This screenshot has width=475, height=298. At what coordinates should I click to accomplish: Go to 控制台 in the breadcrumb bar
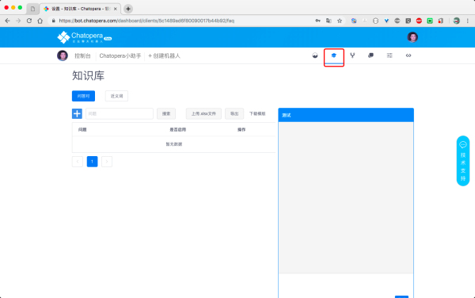click(82, 55)
